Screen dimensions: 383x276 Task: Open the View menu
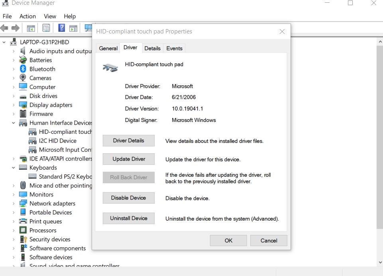50,16
